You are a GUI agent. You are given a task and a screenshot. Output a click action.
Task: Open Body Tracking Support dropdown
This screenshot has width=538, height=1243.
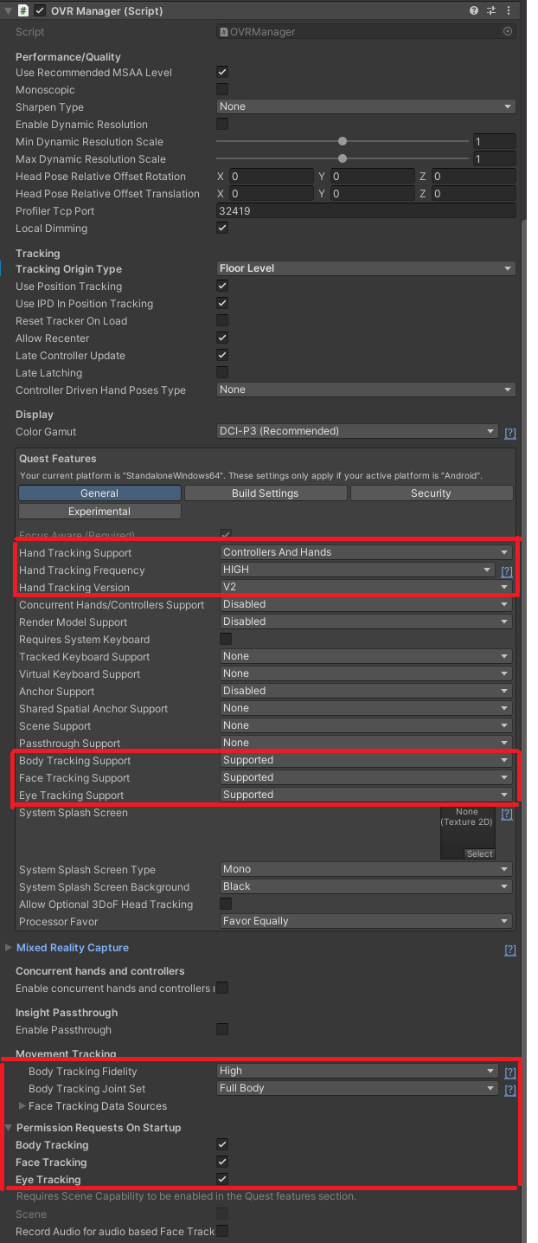coord(366,760)
